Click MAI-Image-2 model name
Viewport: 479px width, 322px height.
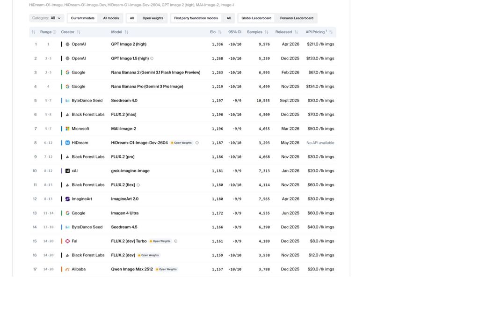[123, 129]
